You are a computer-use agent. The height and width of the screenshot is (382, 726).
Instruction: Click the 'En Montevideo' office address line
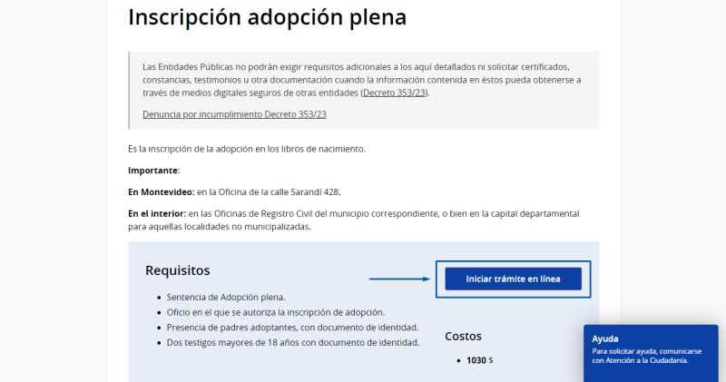[x=234, y=191]
